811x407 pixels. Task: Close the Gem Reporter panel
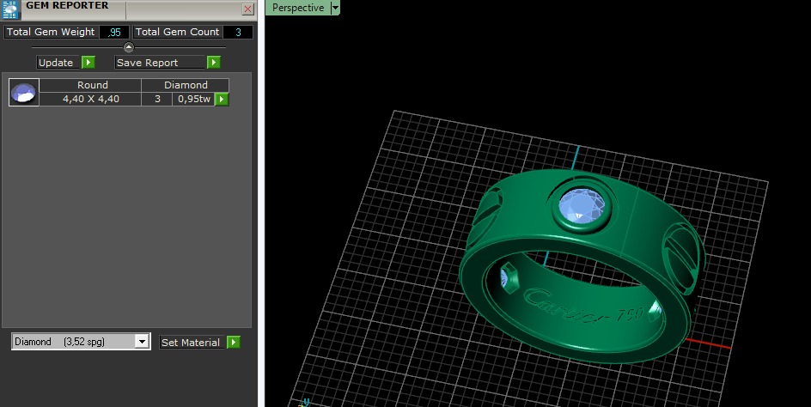(247, 9)
